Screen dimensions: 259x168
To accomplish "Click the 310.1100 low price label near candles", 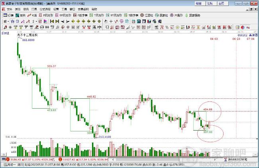I will tap(105, 137).
